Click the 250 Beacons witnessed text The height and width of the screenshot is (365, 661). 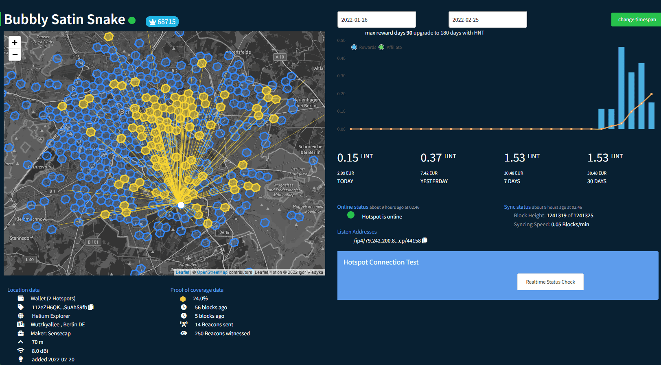(222, 333)
